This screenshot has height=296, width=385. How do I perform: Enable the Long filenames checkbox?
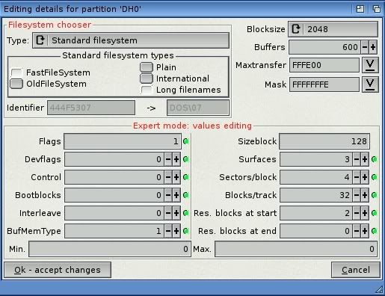click(x=147, y=90)
